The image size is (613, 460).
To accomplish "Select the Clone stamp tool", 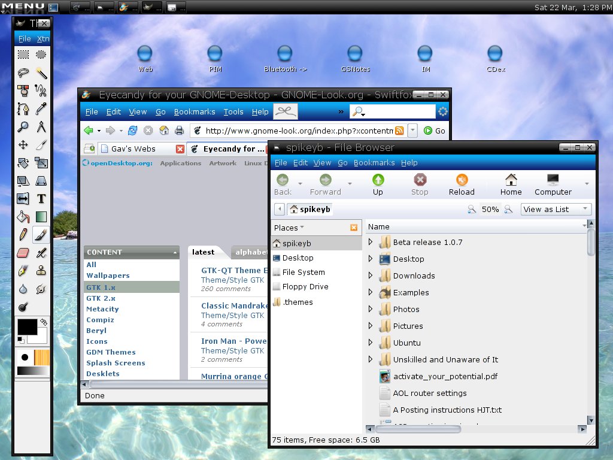I will click(41, 271).
